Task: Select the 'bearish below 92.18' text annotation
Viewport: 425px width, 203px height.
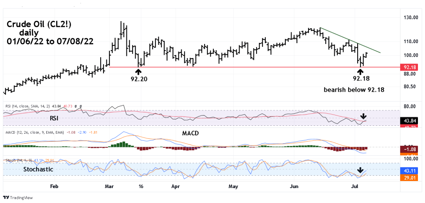Action: pos(353,90)
